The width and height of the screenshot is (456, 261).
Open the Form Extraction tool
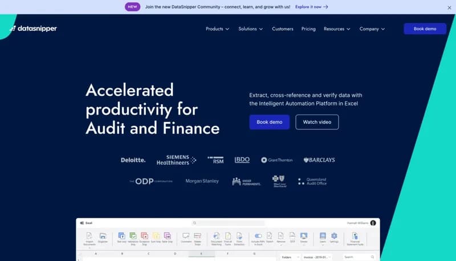pos(239,239)
